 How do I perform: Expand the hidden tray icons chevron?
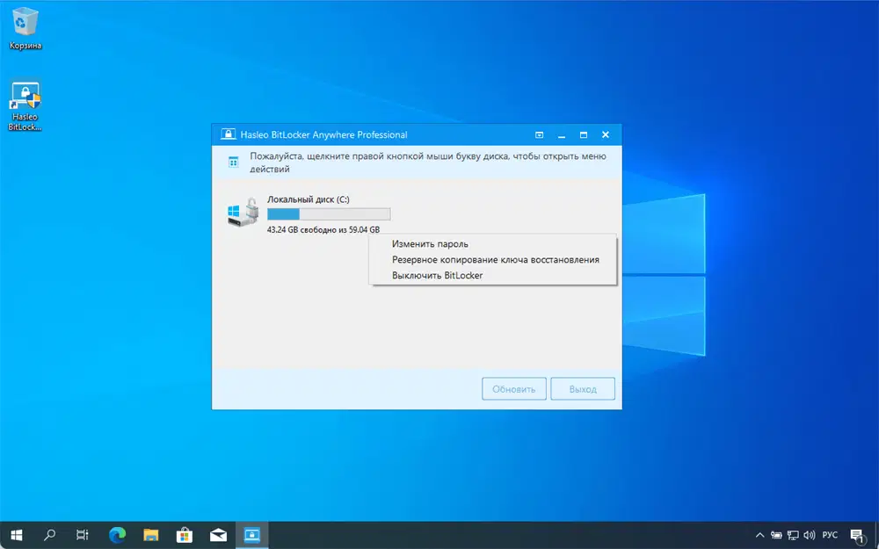click(x=759, y=535)
